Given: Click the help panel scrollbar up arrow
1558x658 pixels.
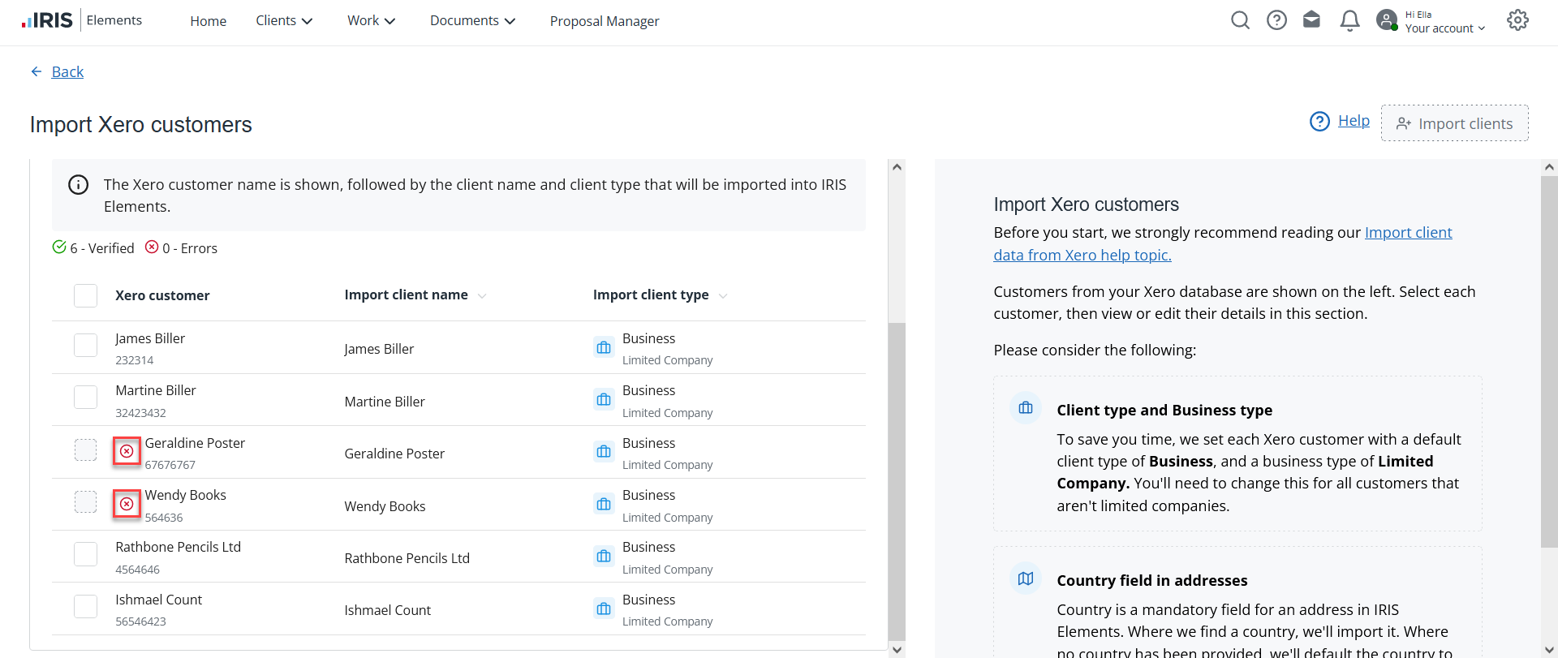Looking at the screenshot, I should tap(1549, 167).
